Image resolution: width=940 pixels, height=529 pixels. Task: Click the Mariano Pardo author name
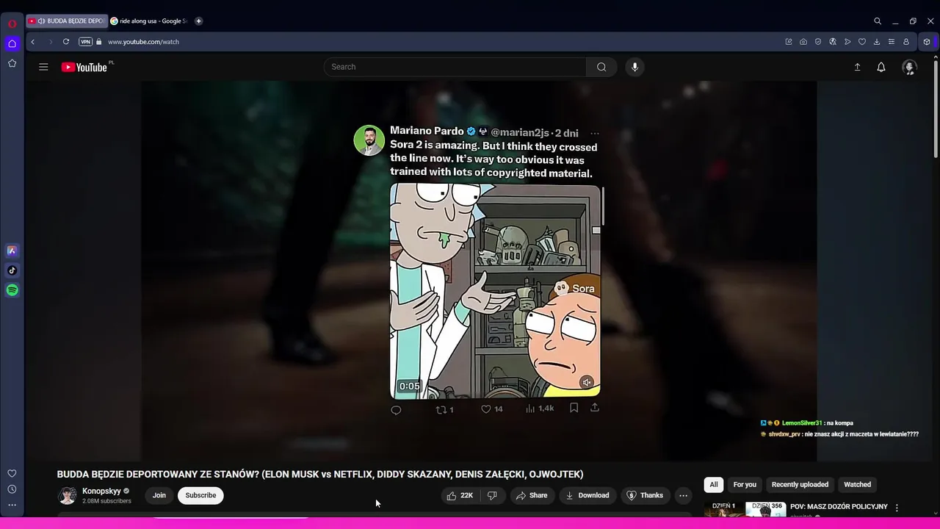pyautogui.click(x=427, y=131)
